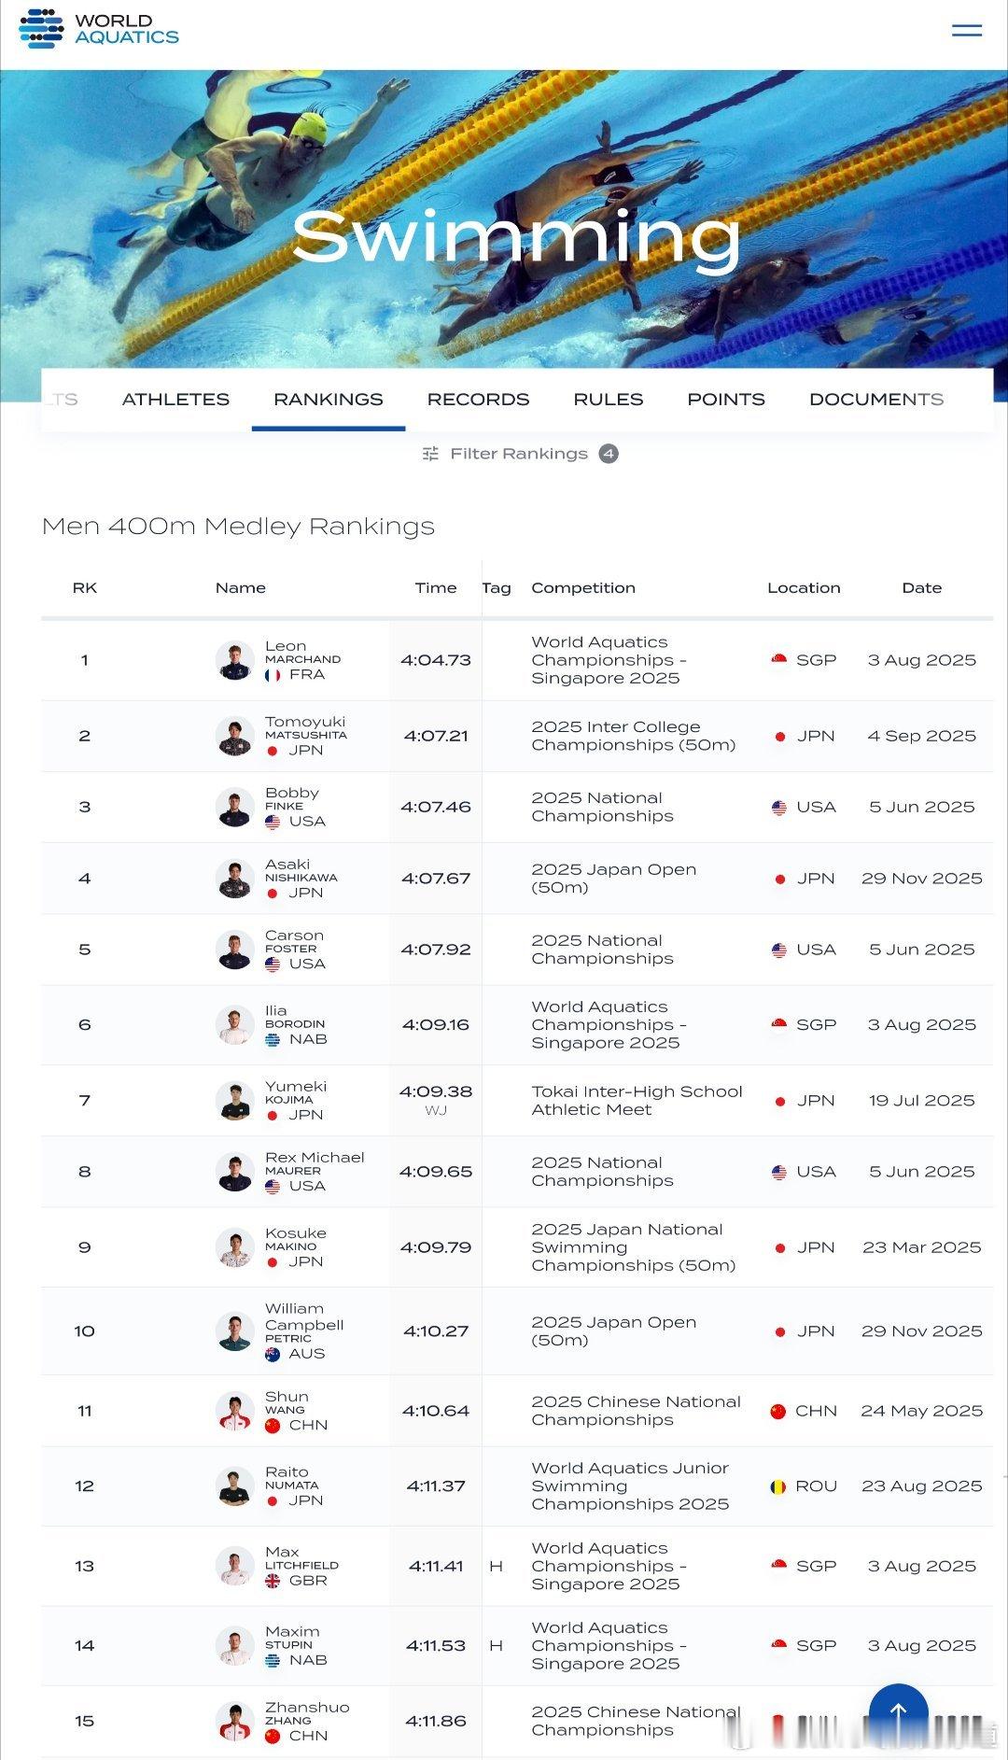Image resolution: width=1008 pixels, height=1760 pixels.
Task: Click the Great Britain flag beside GBR
Action: point(273,1581)
